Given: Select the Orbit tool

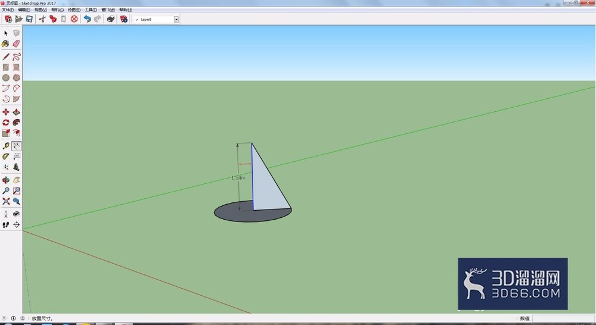Looking at the screenshot, I should tap(6, 180).
